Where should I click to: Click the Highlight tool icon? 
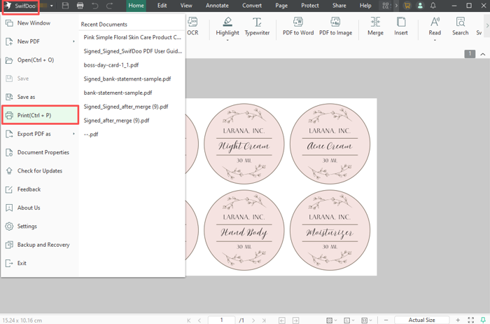(x=227, y=22)
